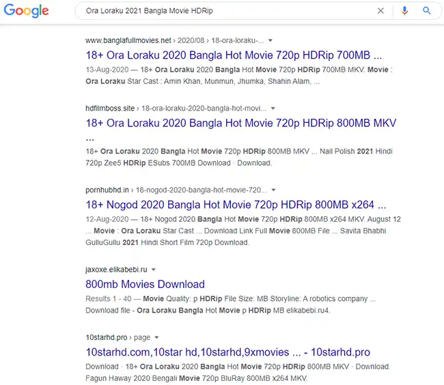The image size is (444, 385).
Task: Clear the search box with X icon
Action: [x=380, y=11]
